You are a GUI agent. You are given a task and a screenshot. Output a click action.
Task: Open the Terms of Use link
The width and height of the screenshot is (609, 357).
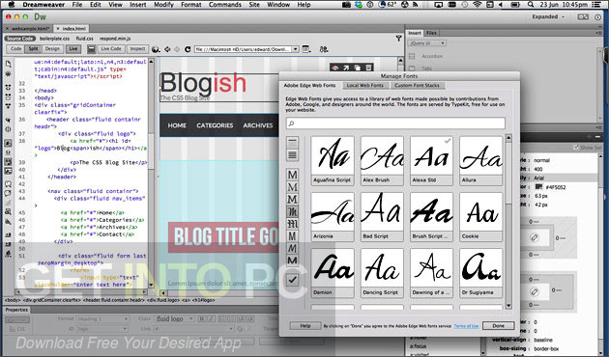(x=466, y=326)
